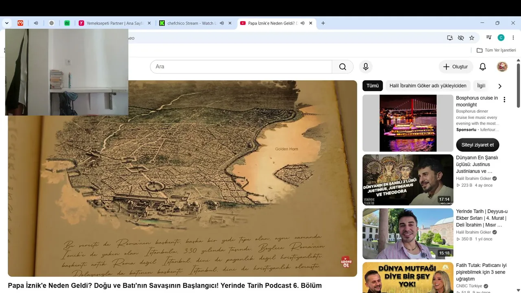521x293 pixels.
Task: Click the Bosphorus cruise in moonlight title
Action: 477,101
